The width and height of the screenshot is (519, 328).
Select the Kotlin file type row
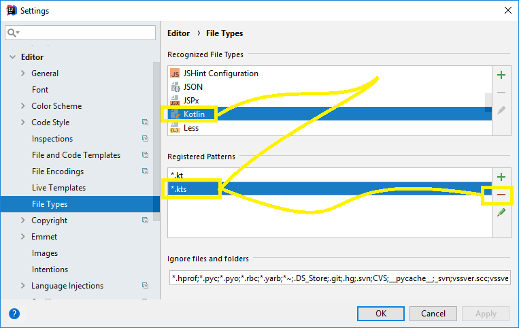330,114
